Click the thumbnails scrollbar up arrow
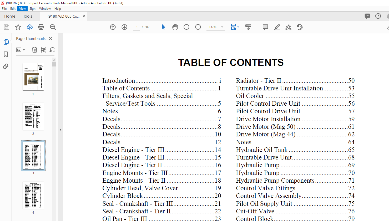This screenshot has height=221, width=389. [x=54, y=60]
